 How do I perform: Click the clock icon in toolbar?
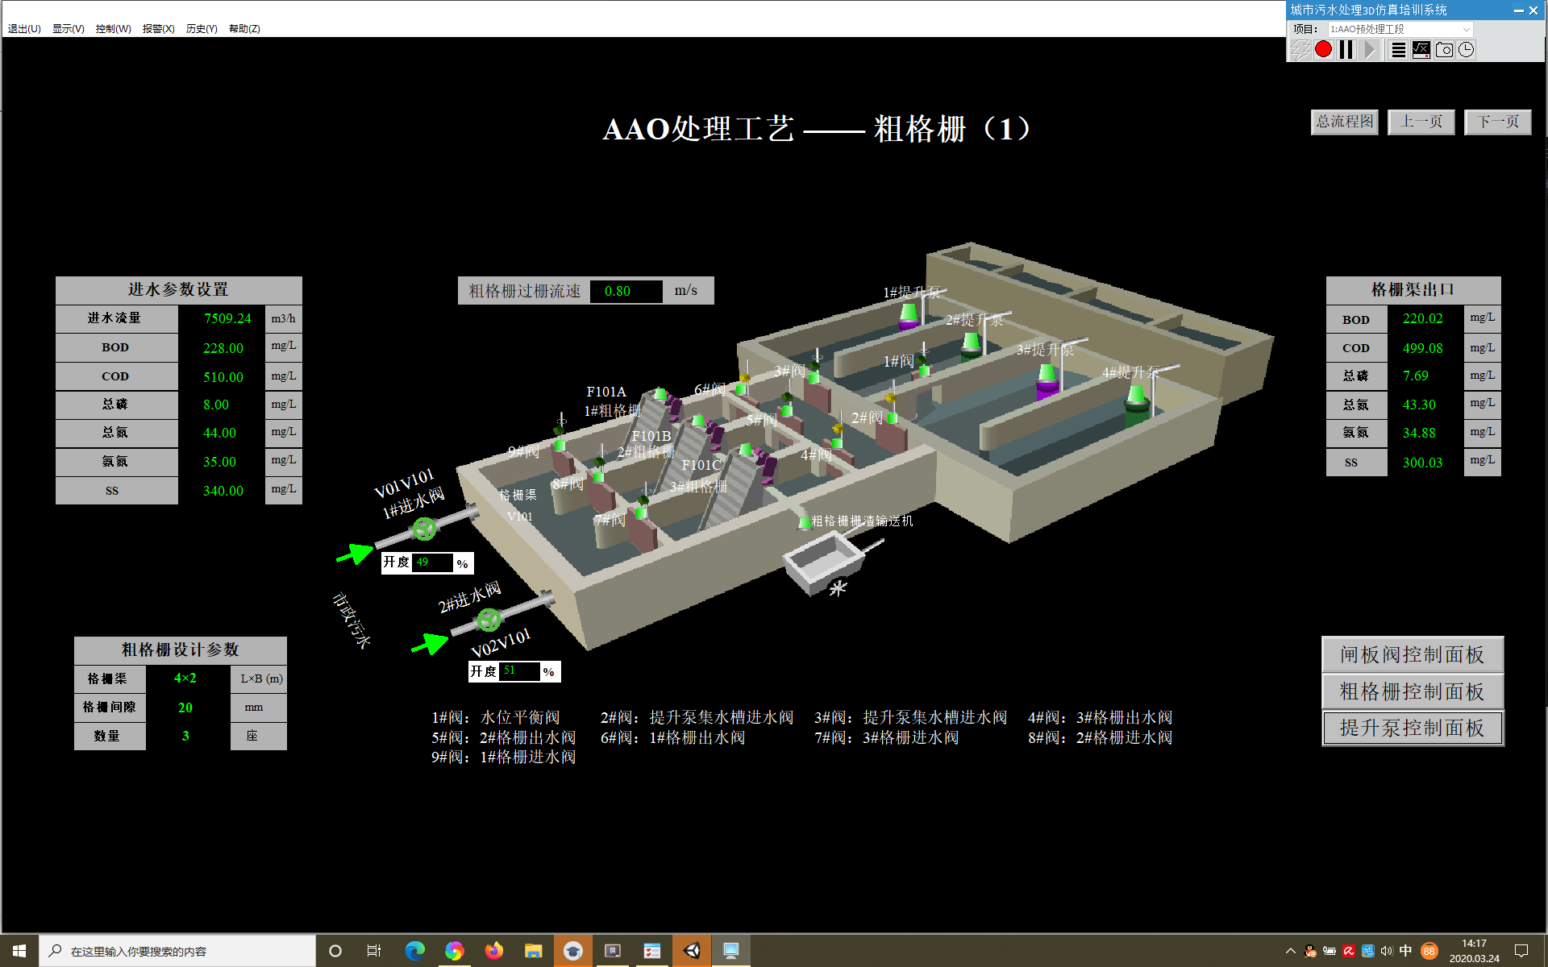(x=1467, y=50)
